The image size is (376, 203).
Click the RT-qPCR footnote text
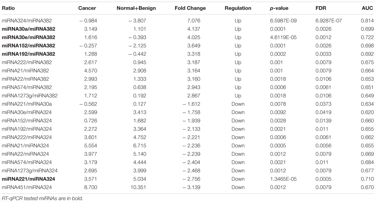(43, 198)
